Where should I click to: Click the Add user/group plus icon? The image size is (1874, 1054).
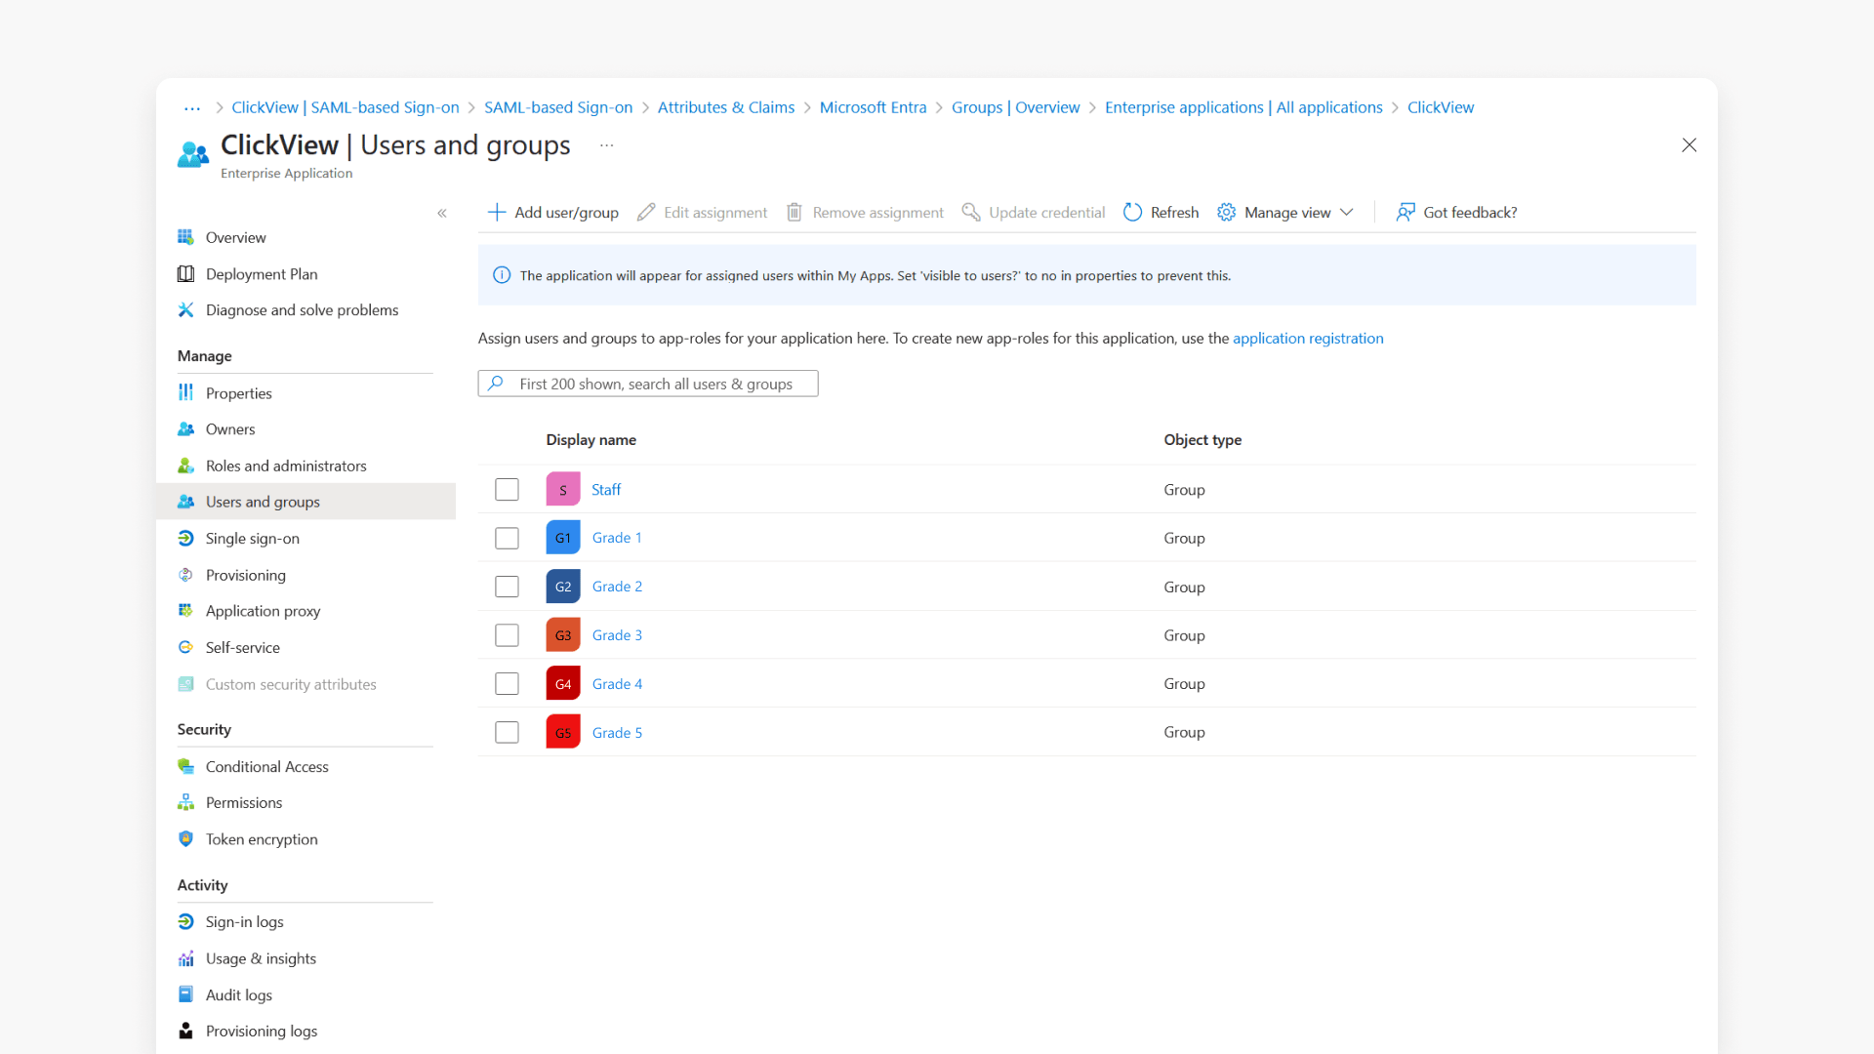point(496,212)
